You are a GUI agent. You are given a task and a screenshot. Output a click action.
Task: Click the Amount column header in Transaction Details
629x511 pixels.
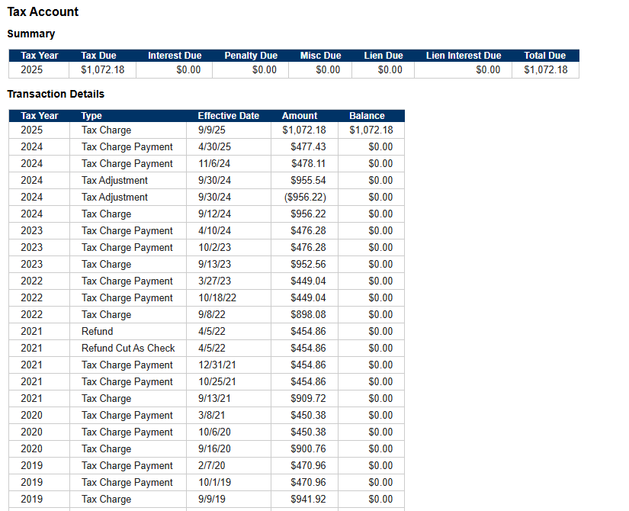[300, 116]
